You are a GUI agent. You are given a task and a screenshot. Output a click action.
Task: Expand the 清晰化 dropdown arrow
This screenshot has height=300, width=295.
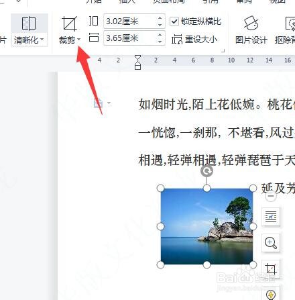point(42,40)
